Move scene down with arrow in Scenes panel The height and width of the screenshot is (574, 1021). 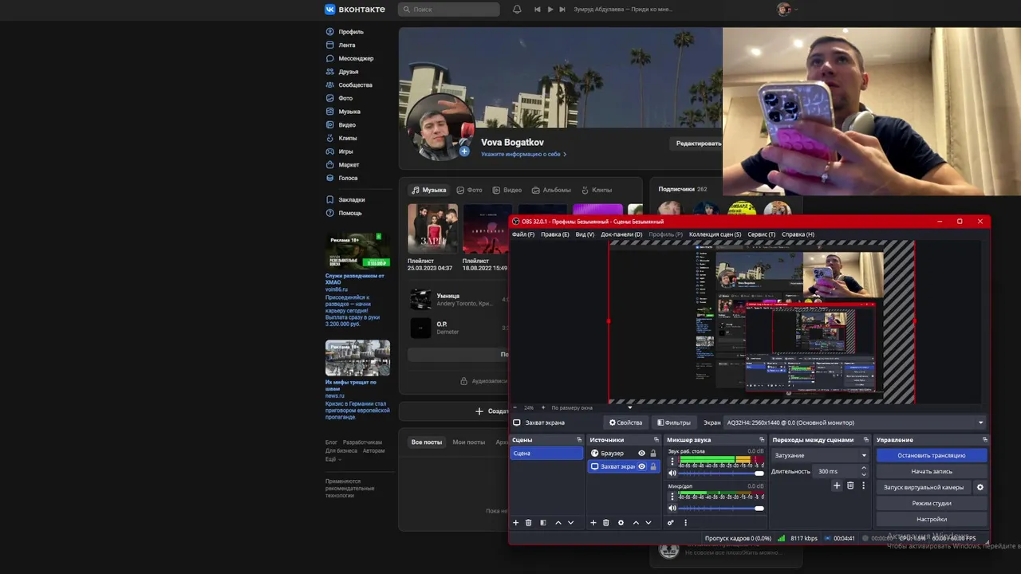coord(570,523)
